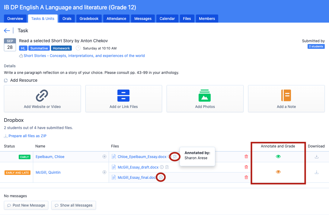329x215 pixels.
Task: Open green eye to annotate Chloe's essay
Action: [278, 157]
